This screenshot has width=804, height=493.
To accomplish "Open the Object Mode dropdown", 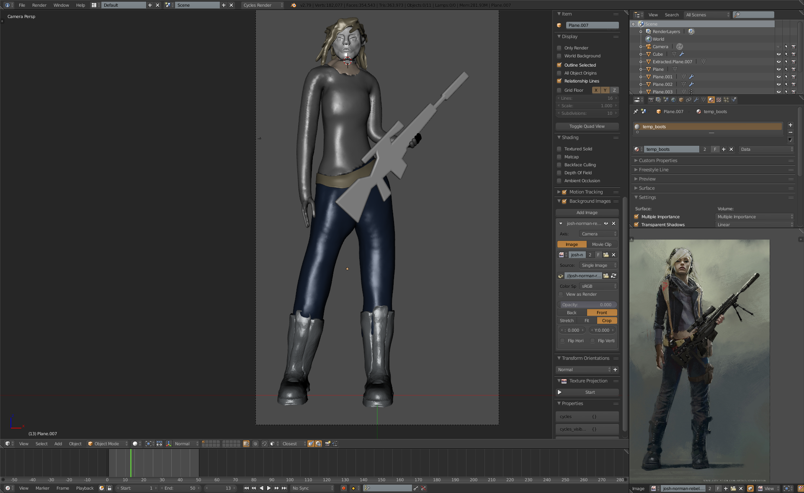I will [x=108, y=444].
